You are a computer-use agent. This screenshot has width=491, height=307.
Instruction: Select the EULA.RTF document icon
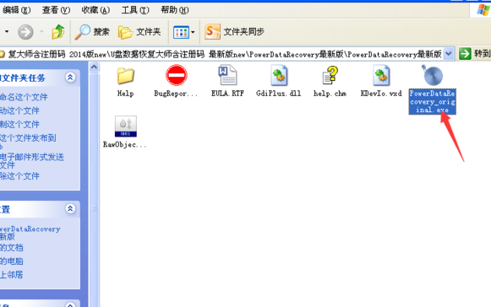pos(227,75)
